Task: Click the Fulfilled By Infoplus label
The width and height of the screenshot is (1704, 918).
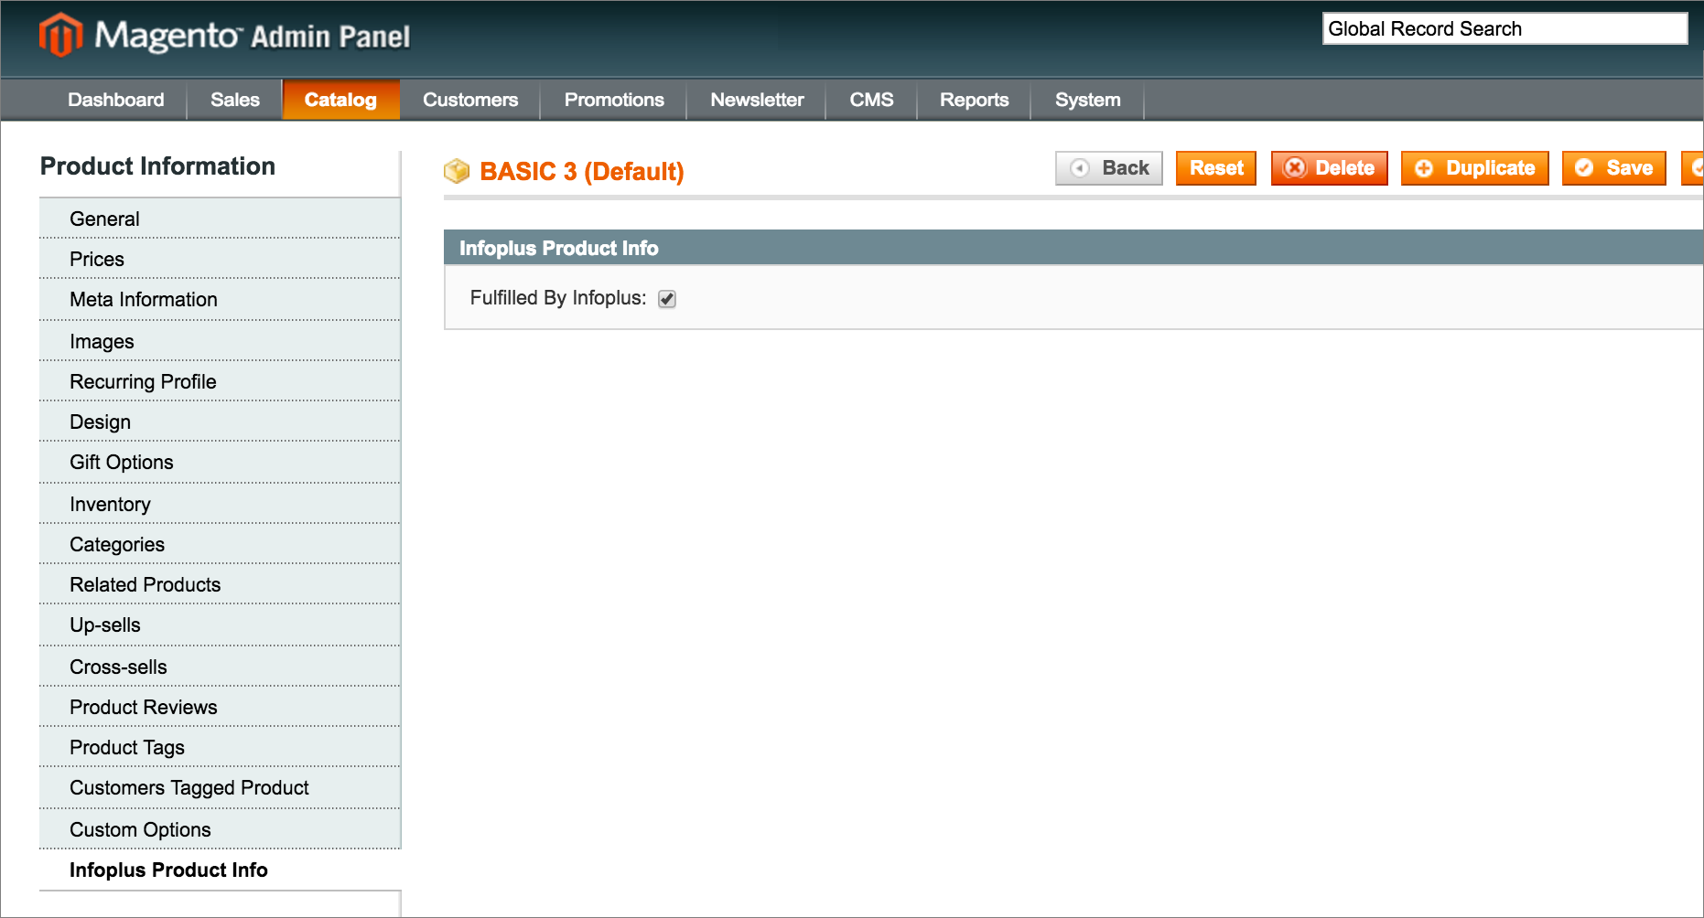Action: [558, 298]
